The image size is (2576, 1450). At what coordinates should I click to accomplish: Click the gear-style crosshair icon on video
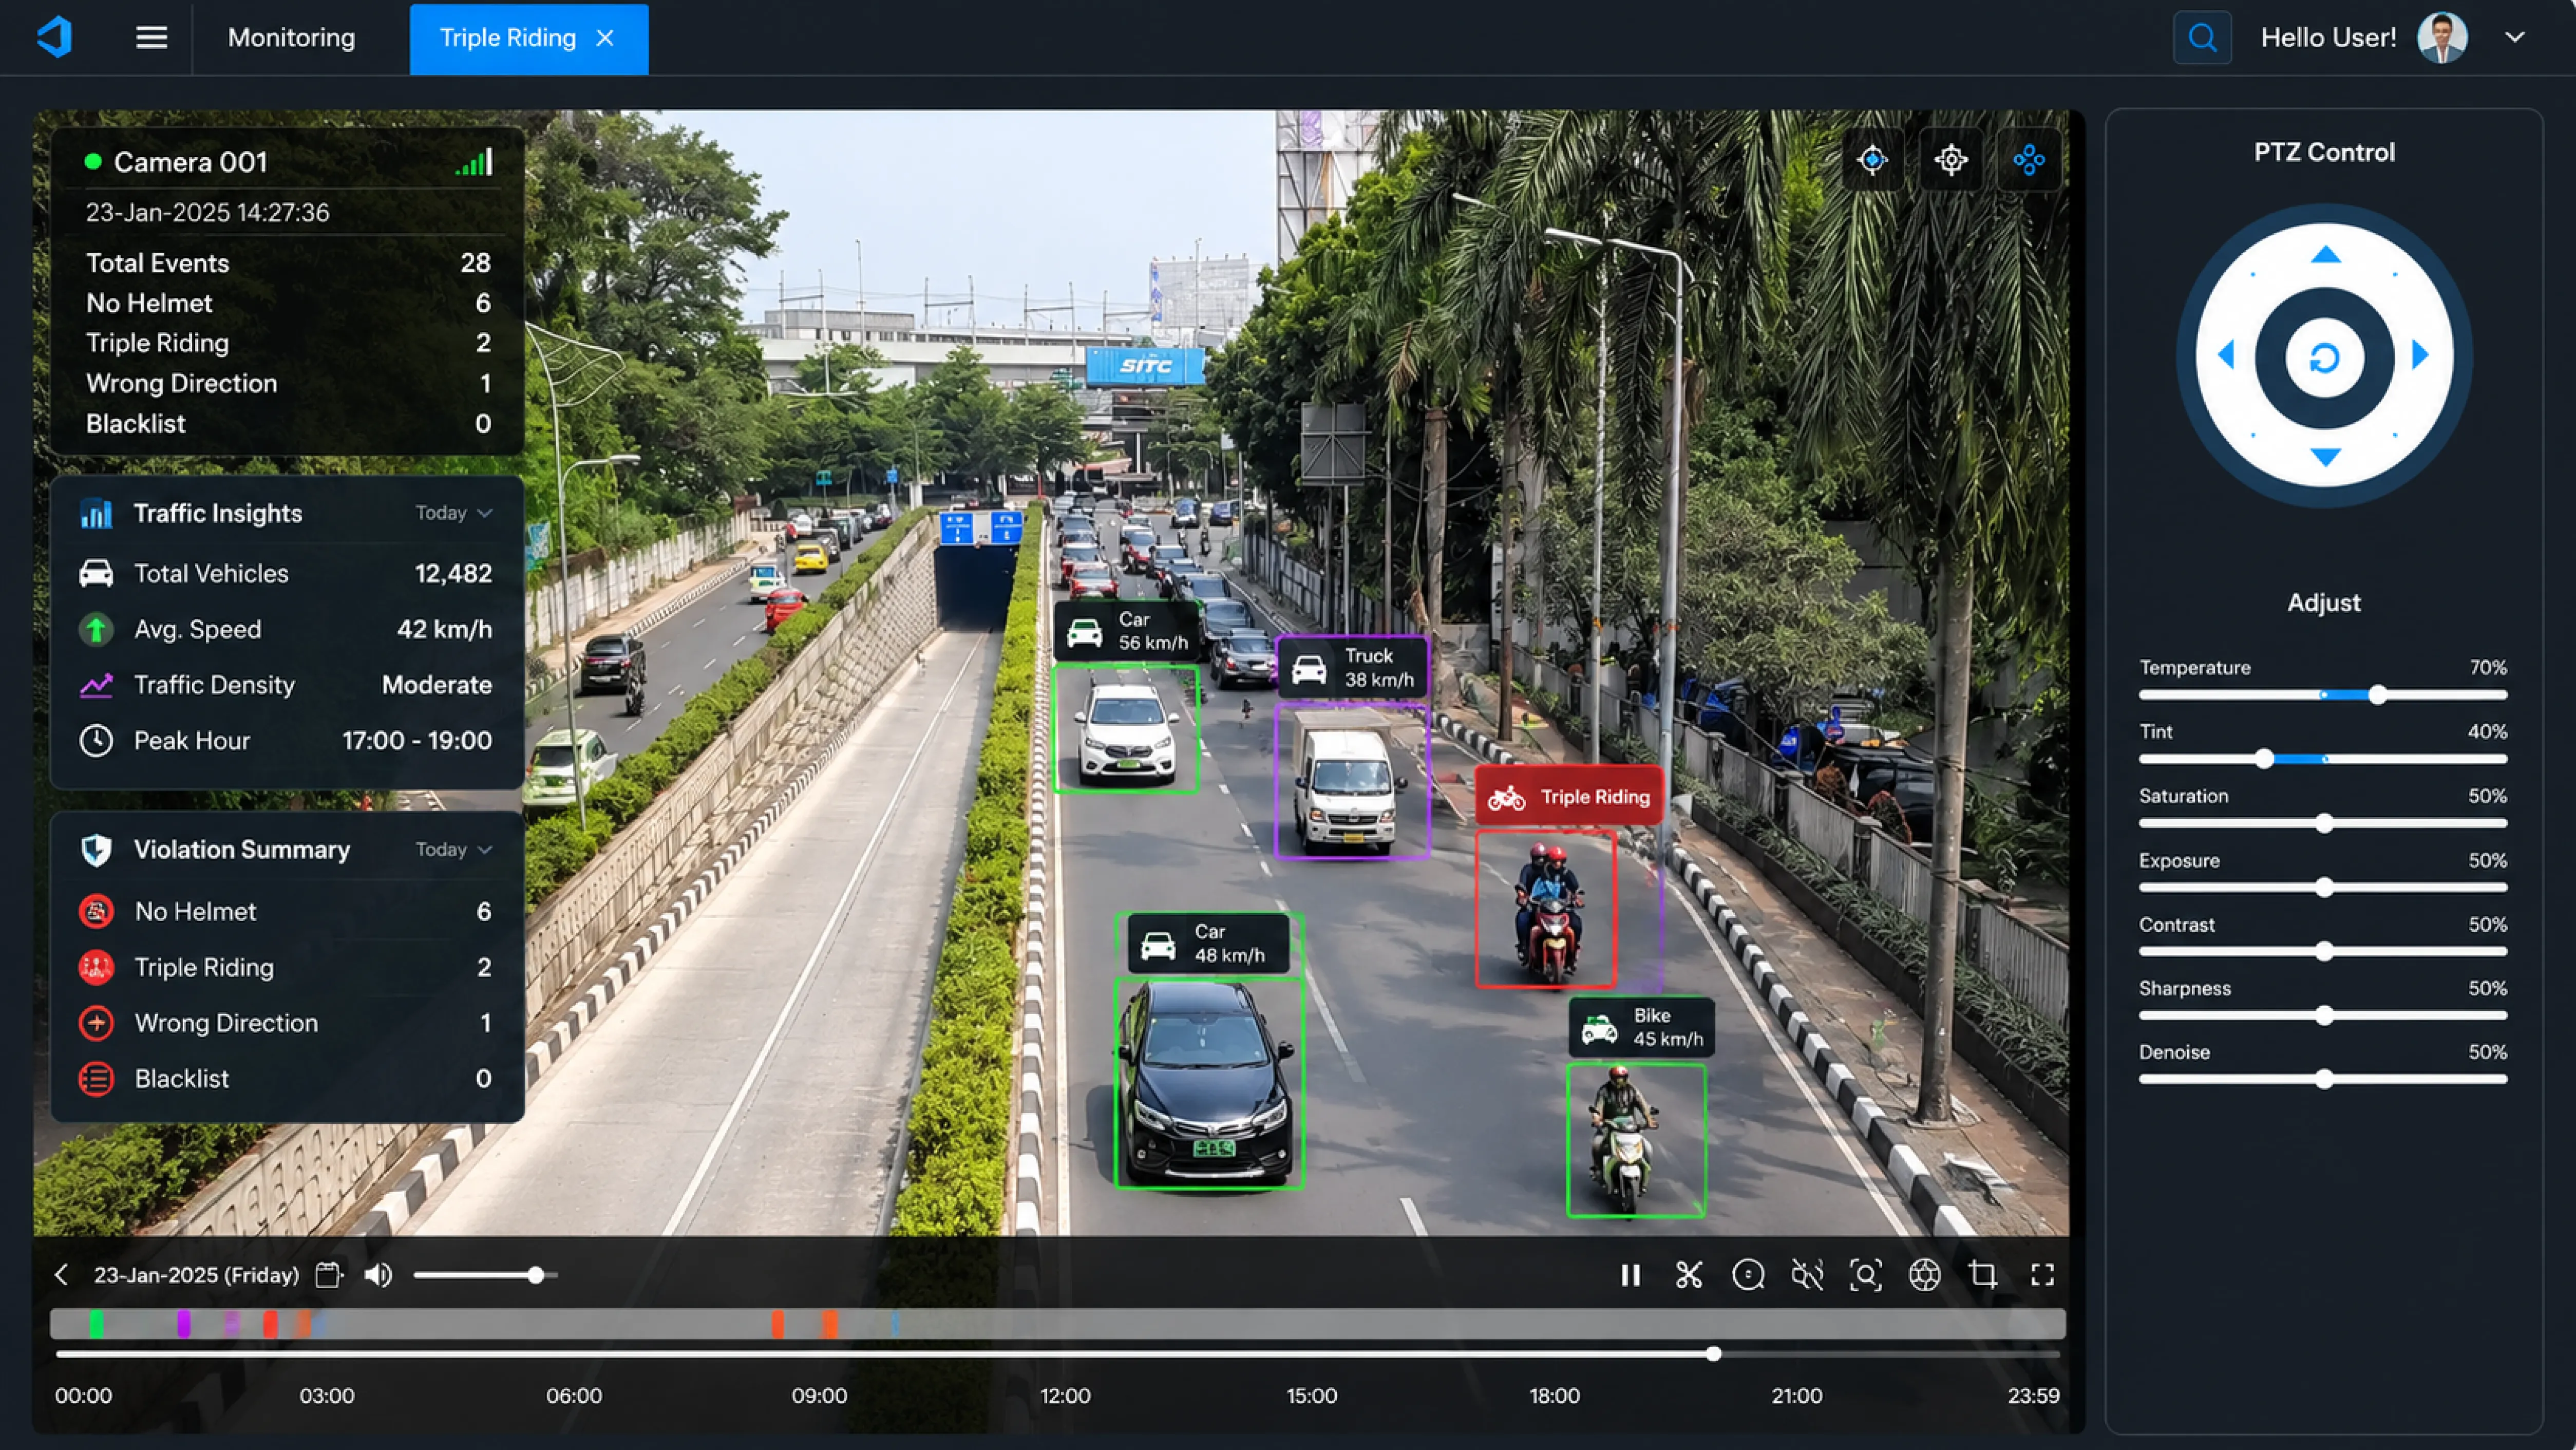1950,160
